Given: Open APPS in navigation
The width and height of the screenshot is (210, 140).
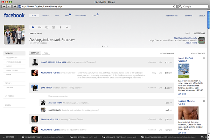Looking at the screenshot, I should point(57,16).
